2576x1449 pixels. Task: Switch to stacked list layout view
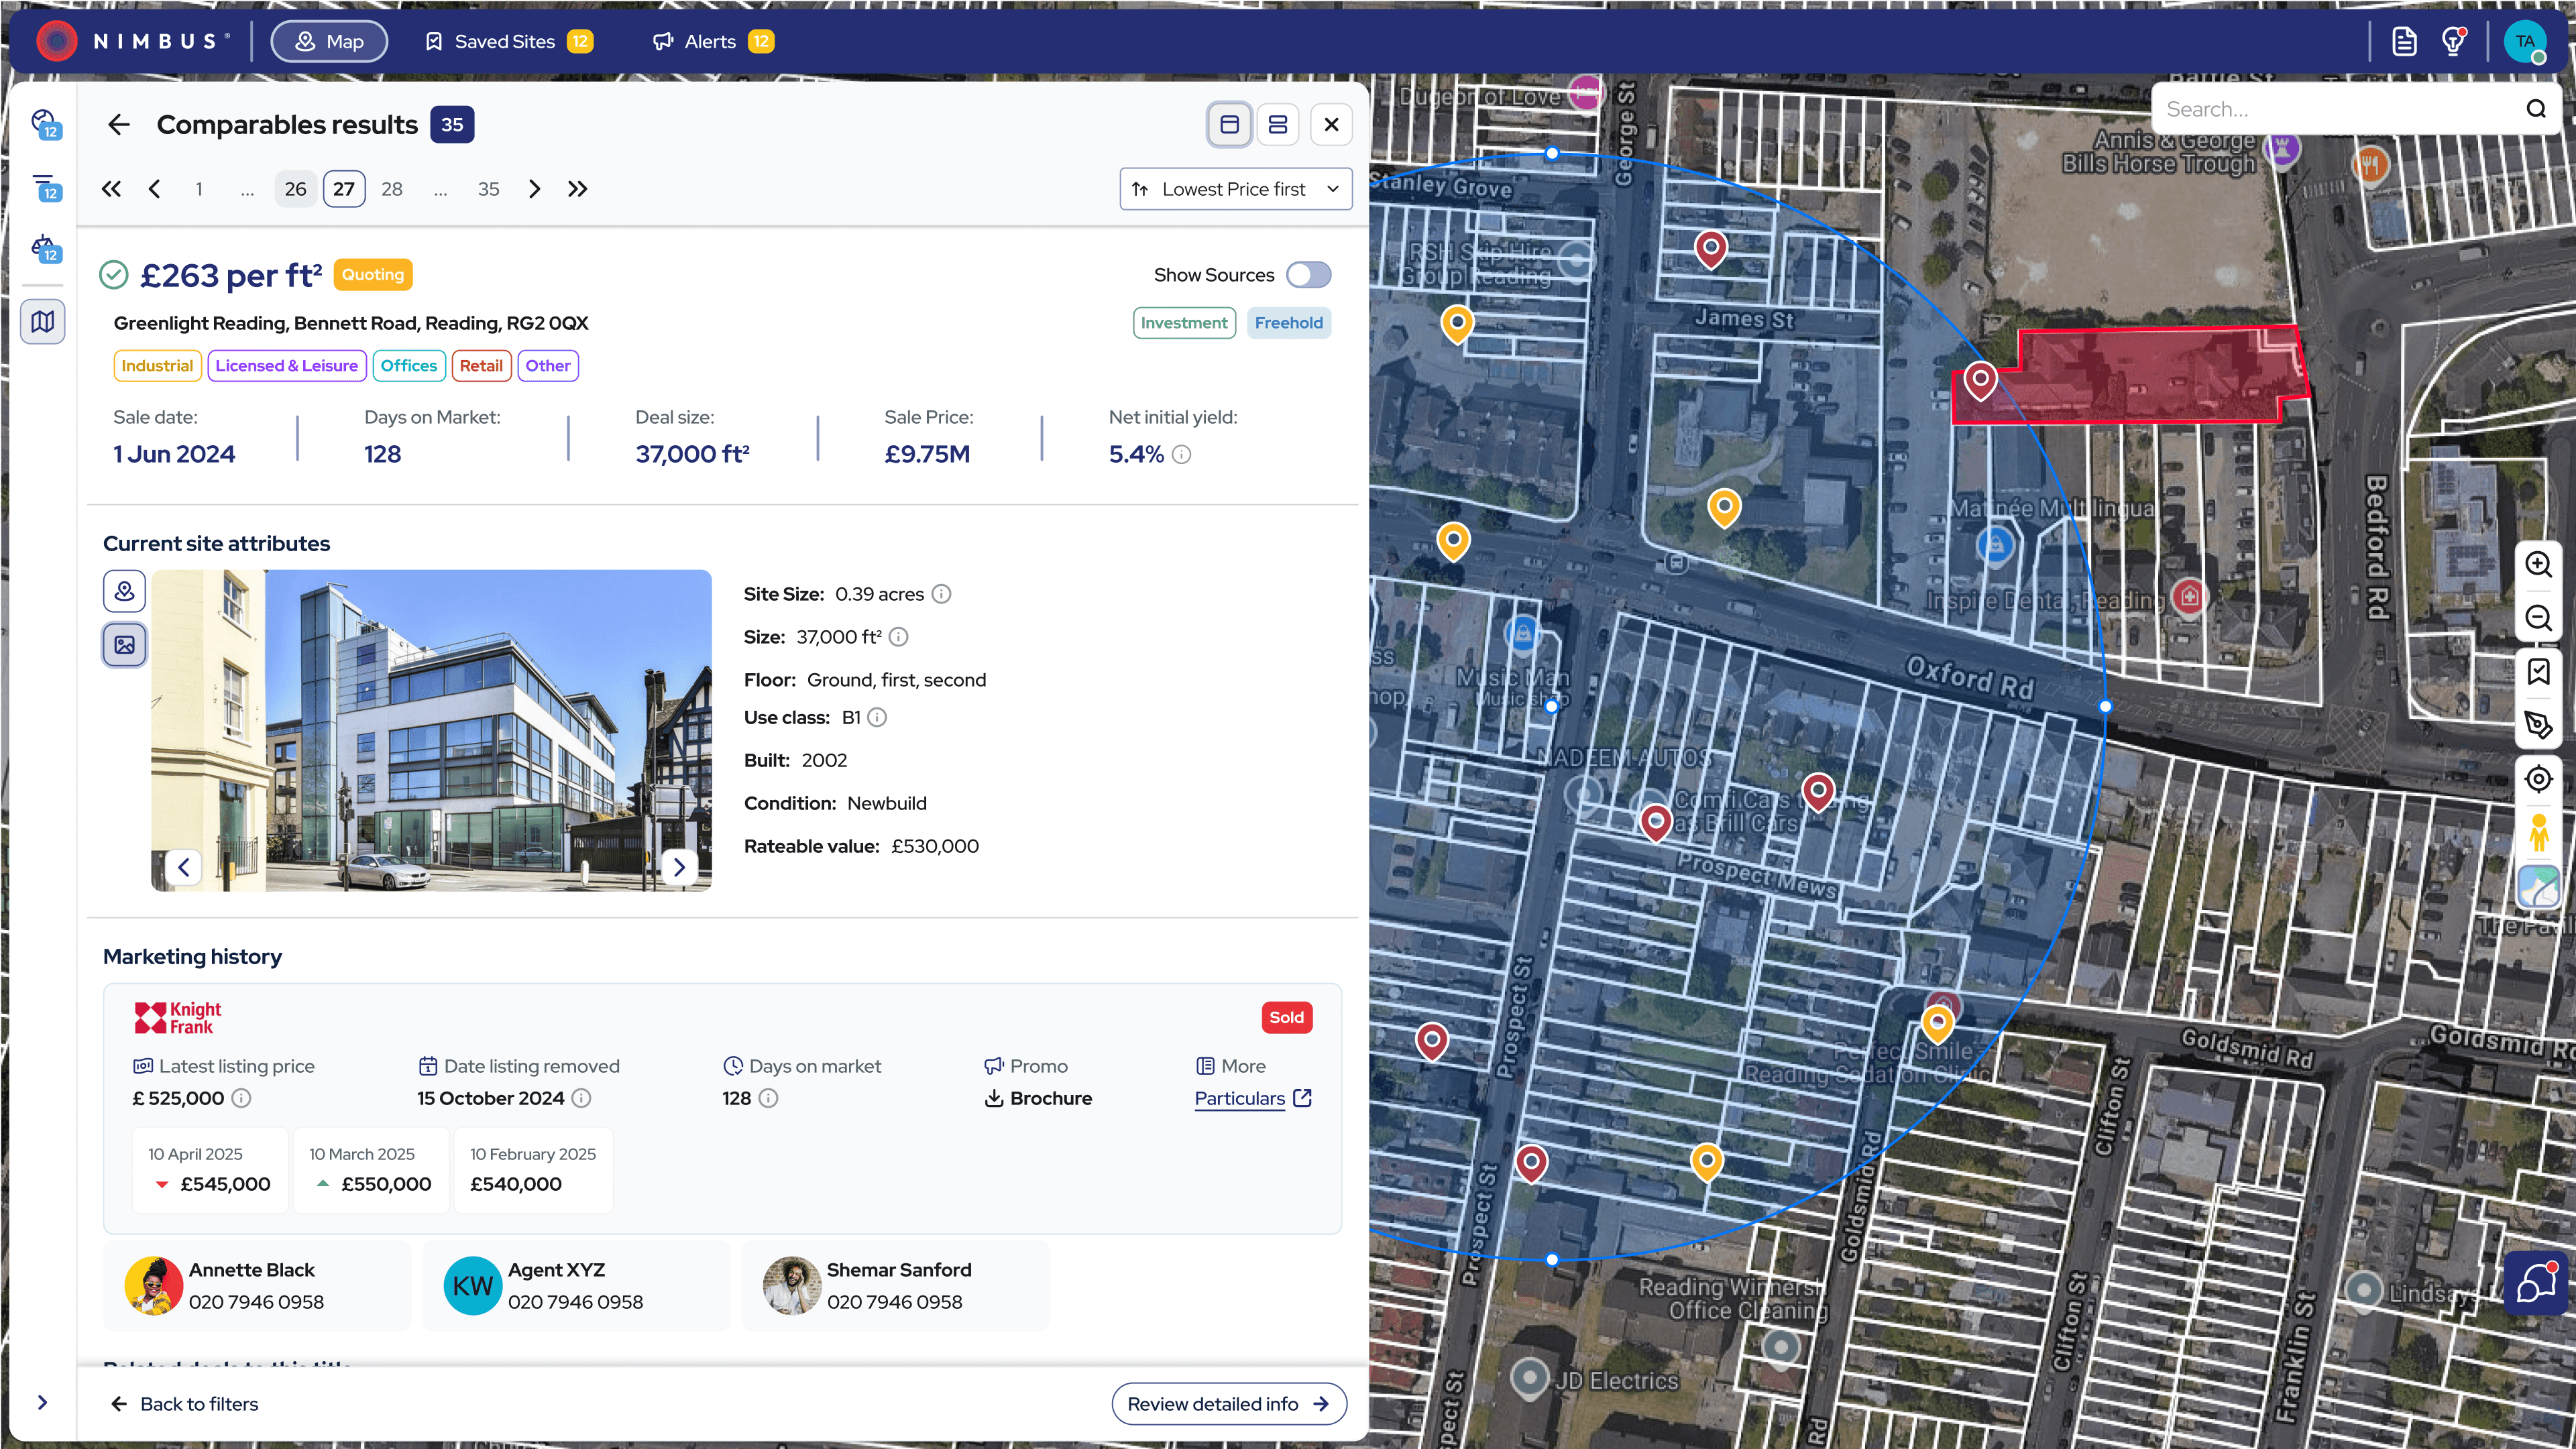pyautogui.click(x=1277, y=125)
